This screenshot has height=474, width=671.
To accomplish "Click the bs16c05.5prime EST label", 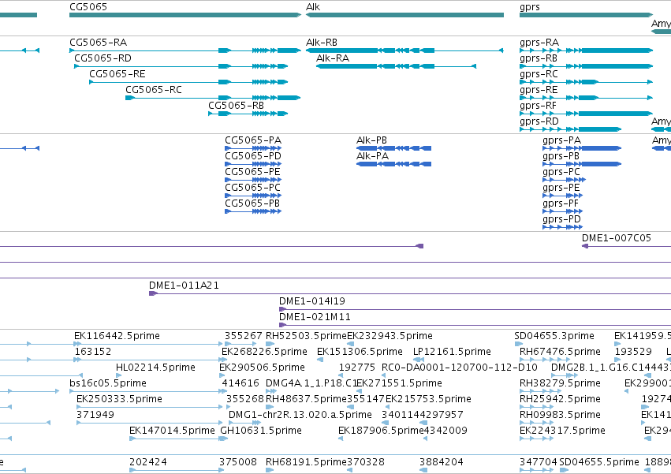I will [x=108, y=383].
